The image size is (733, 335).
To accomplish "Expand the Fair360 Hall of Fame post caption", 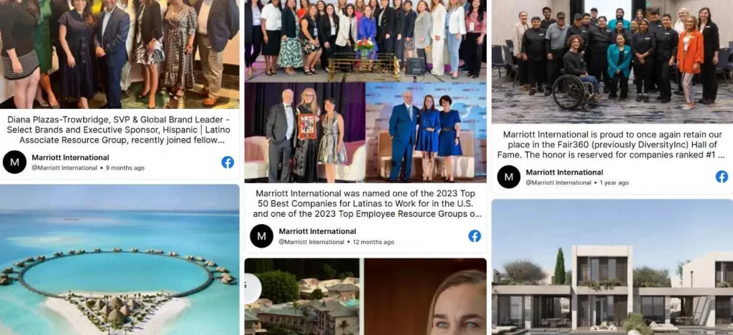I will [613, 145].
